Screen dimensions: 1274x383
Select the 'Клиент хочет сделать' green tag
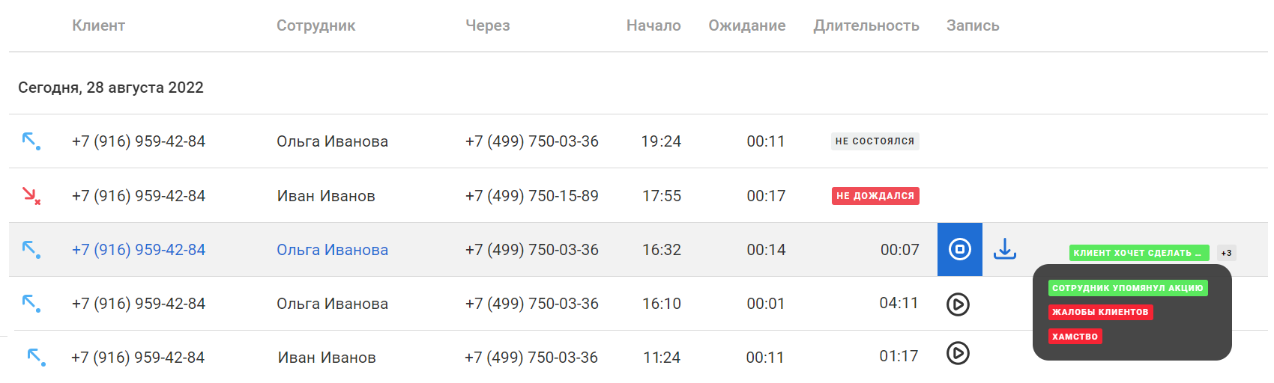point(1138,253)
